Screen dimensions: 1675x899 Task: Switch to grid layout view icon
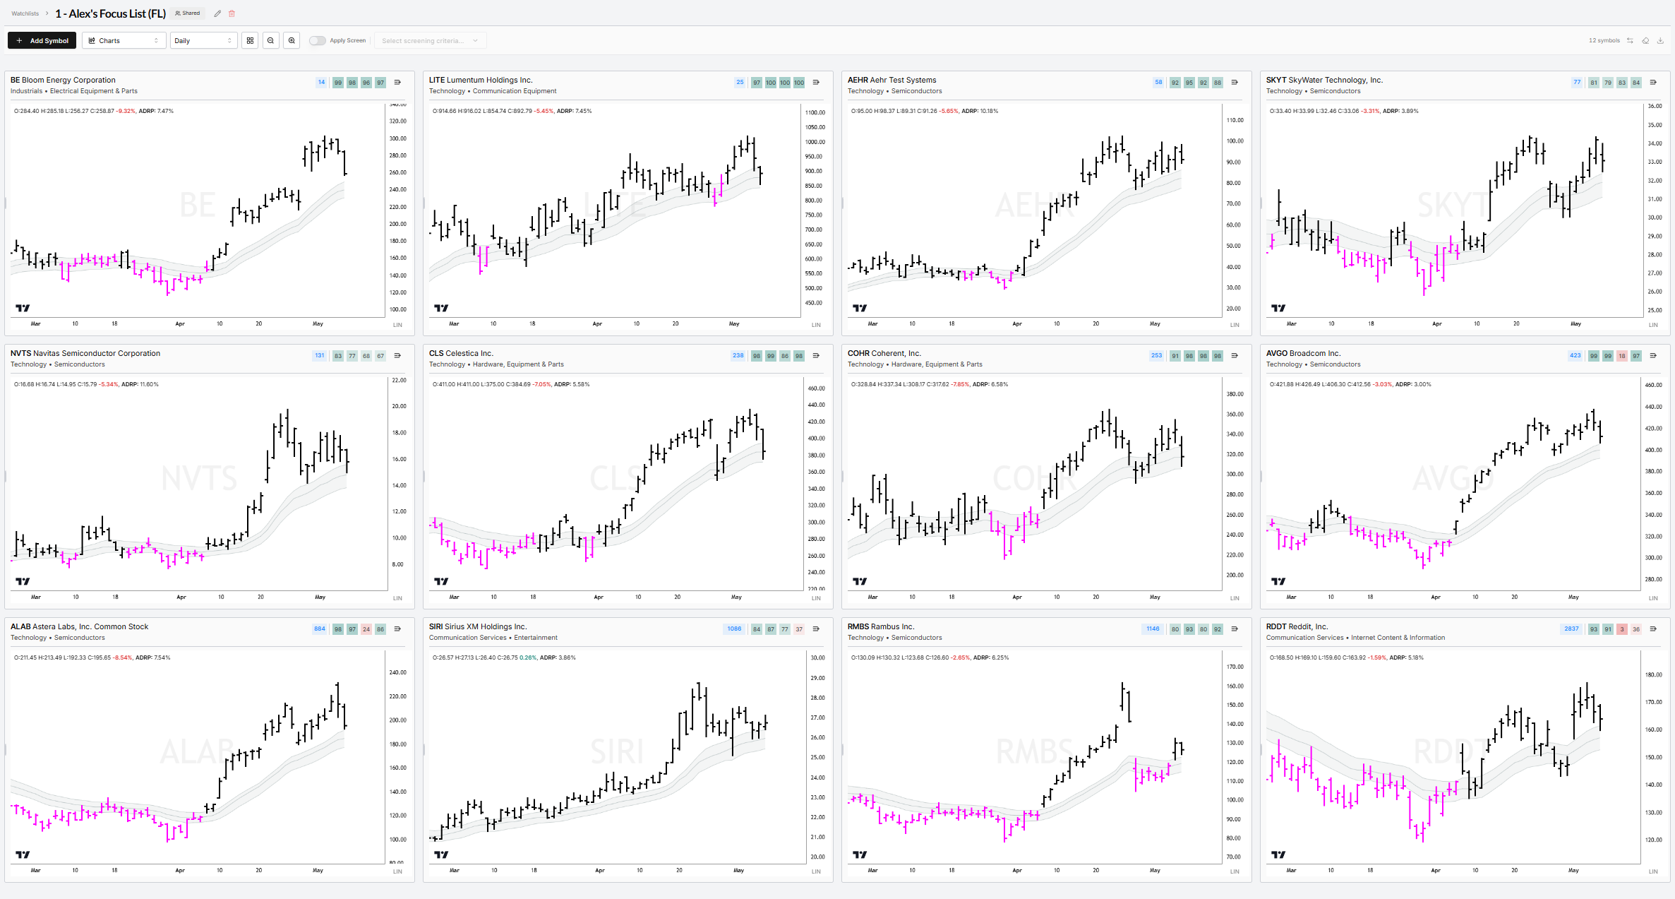(250, 40)
